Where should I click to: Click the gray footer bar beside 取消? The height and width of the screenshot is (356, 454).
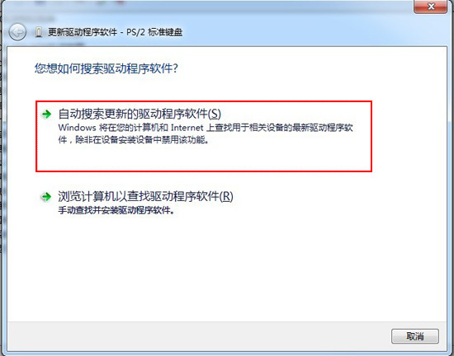click(x=199, y=336)
